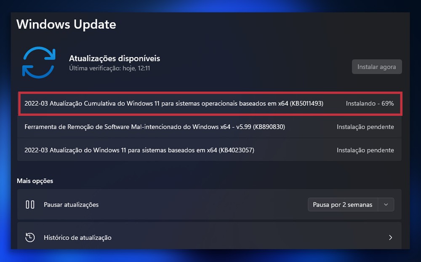Click the clock history icon beside Histórico
421x262 pixels.
[x=30, y=237]
